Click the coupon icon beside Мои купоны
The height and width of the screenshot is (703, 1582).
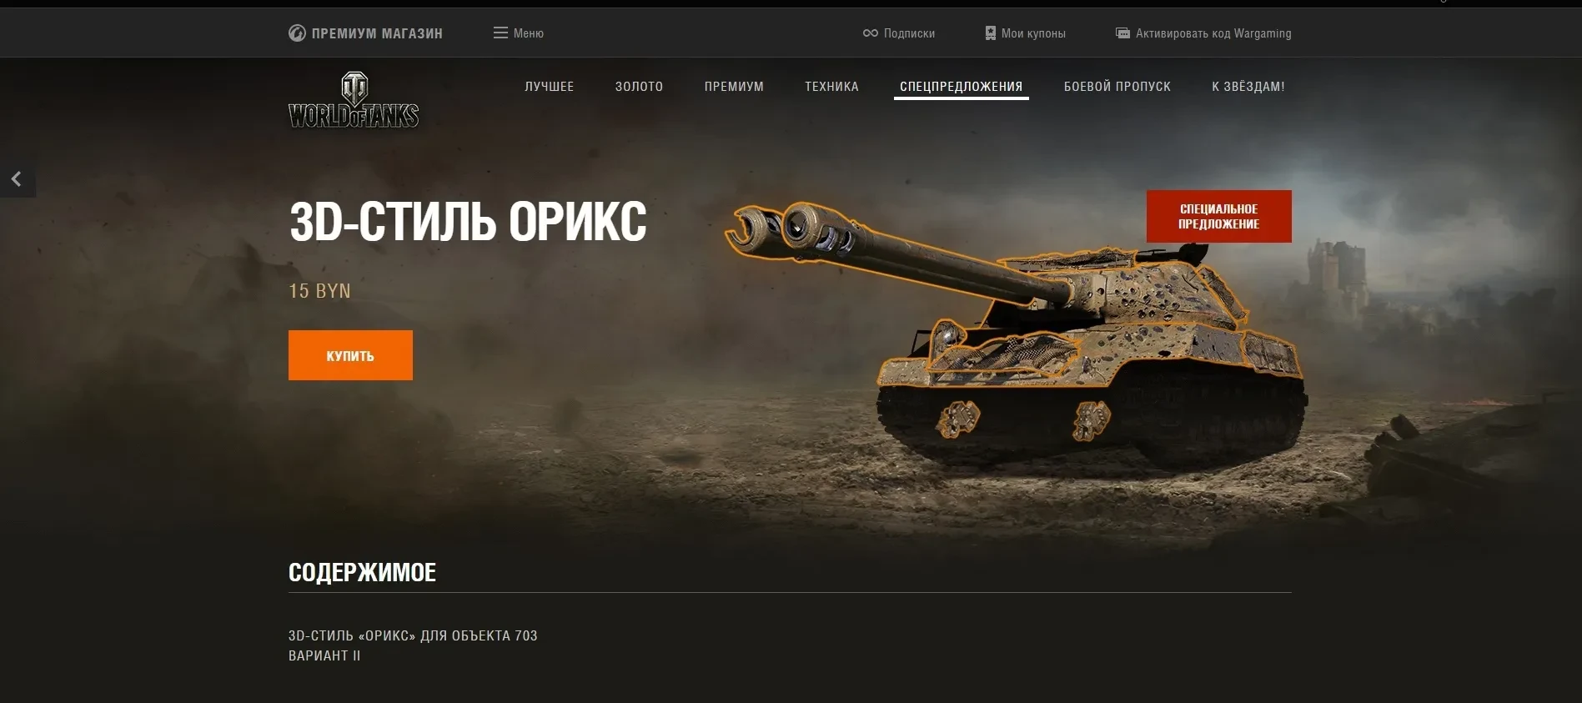click(x=990, y=33)
